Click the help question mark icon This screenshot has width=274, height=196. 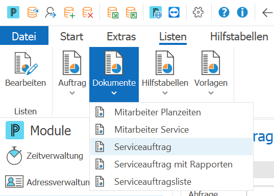pyautogui.click(x=224, y=12)
